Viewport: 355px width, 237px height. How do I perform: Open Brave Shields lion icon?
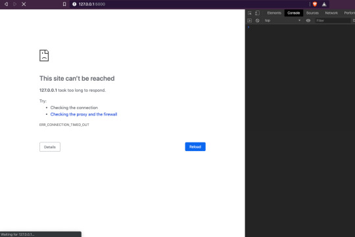(315, 4)
